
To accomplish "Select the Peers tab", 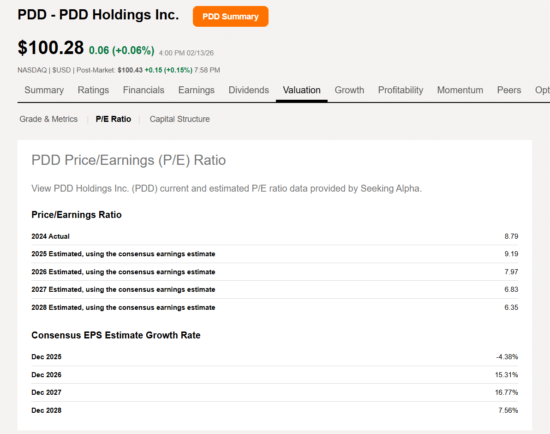I will tap(509, 90).
